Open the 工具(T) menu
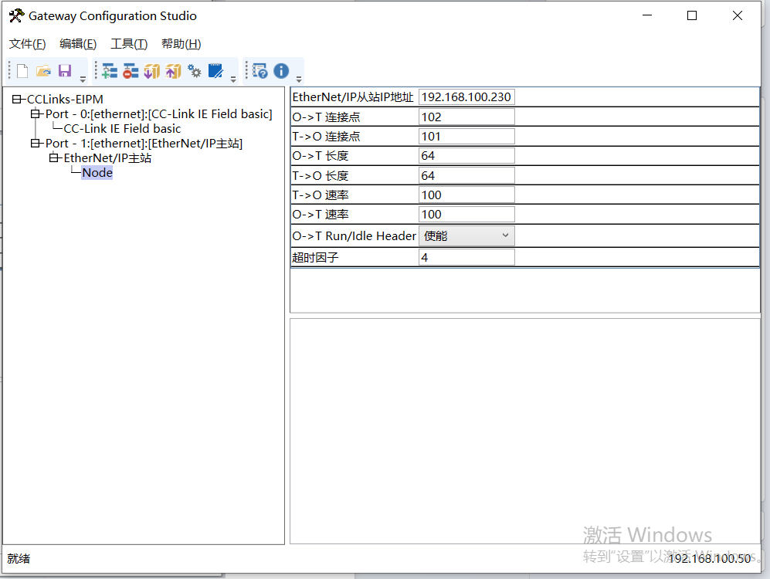The image size is (770, 579). pos(129,44)
